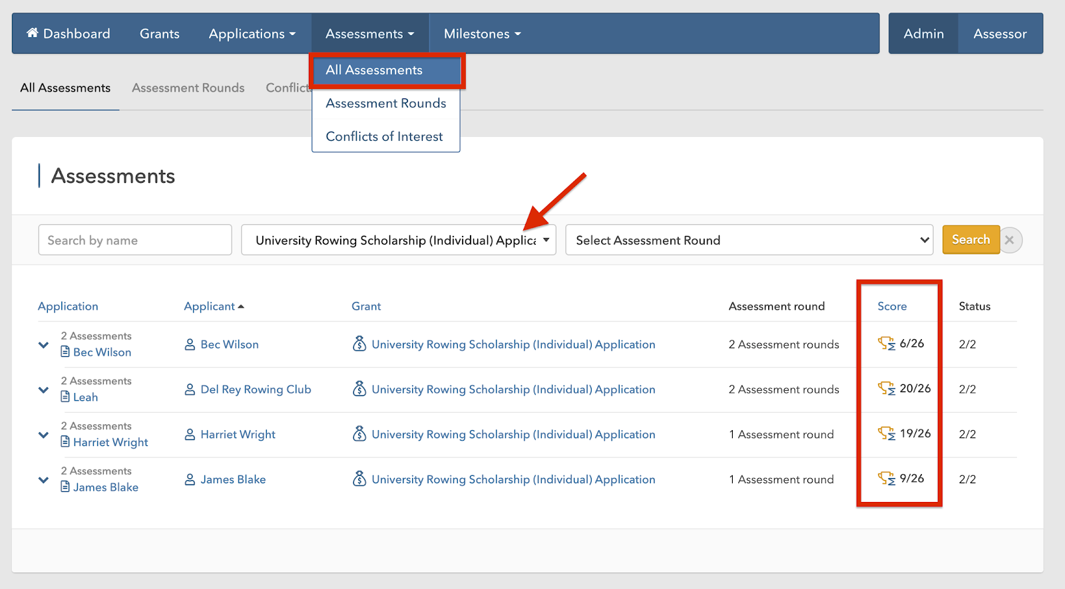Screen dimensions: 1065x589
Task: Expand the Bec Wilson assessments row
Action: (43, 345)
